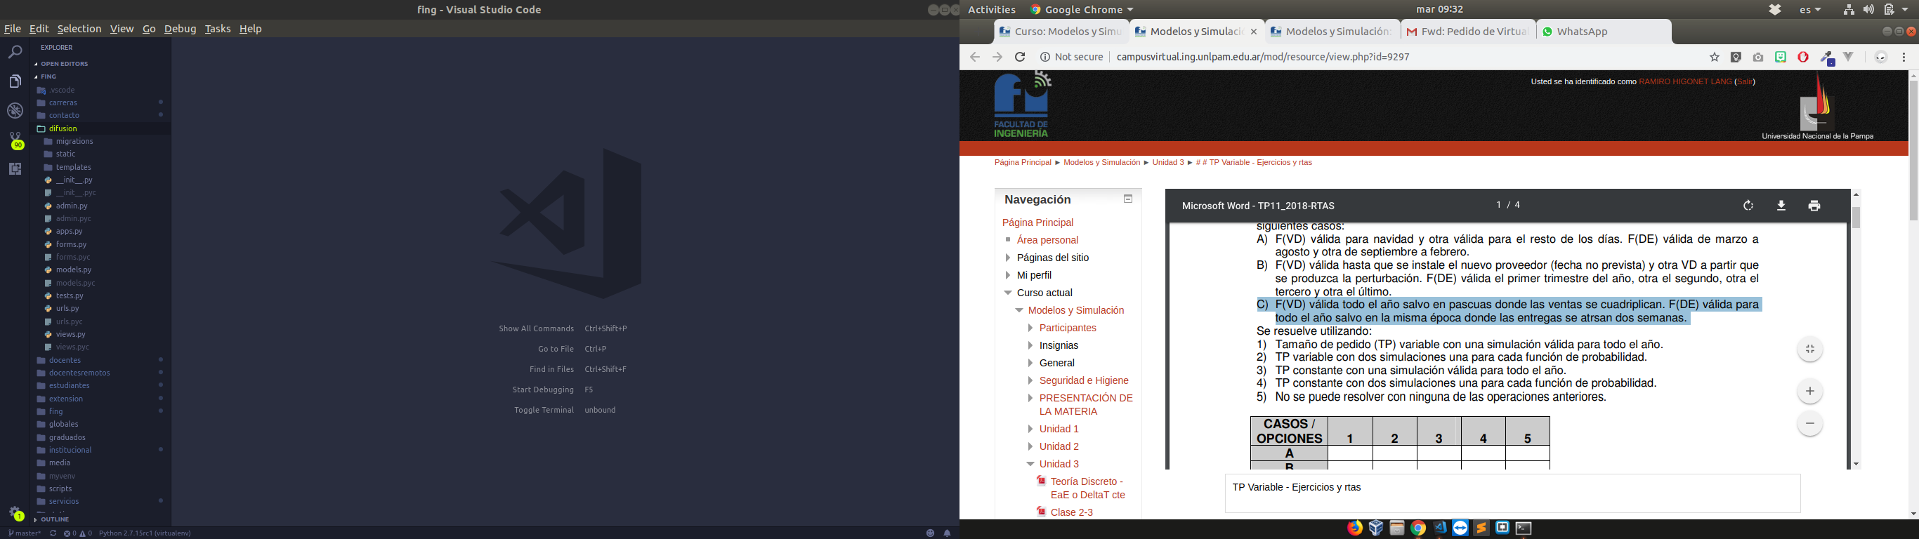Screen dimensions: 1919x539
Task: Click the notifications bell in VS Code status bar
Action: (x=947, y=533)
